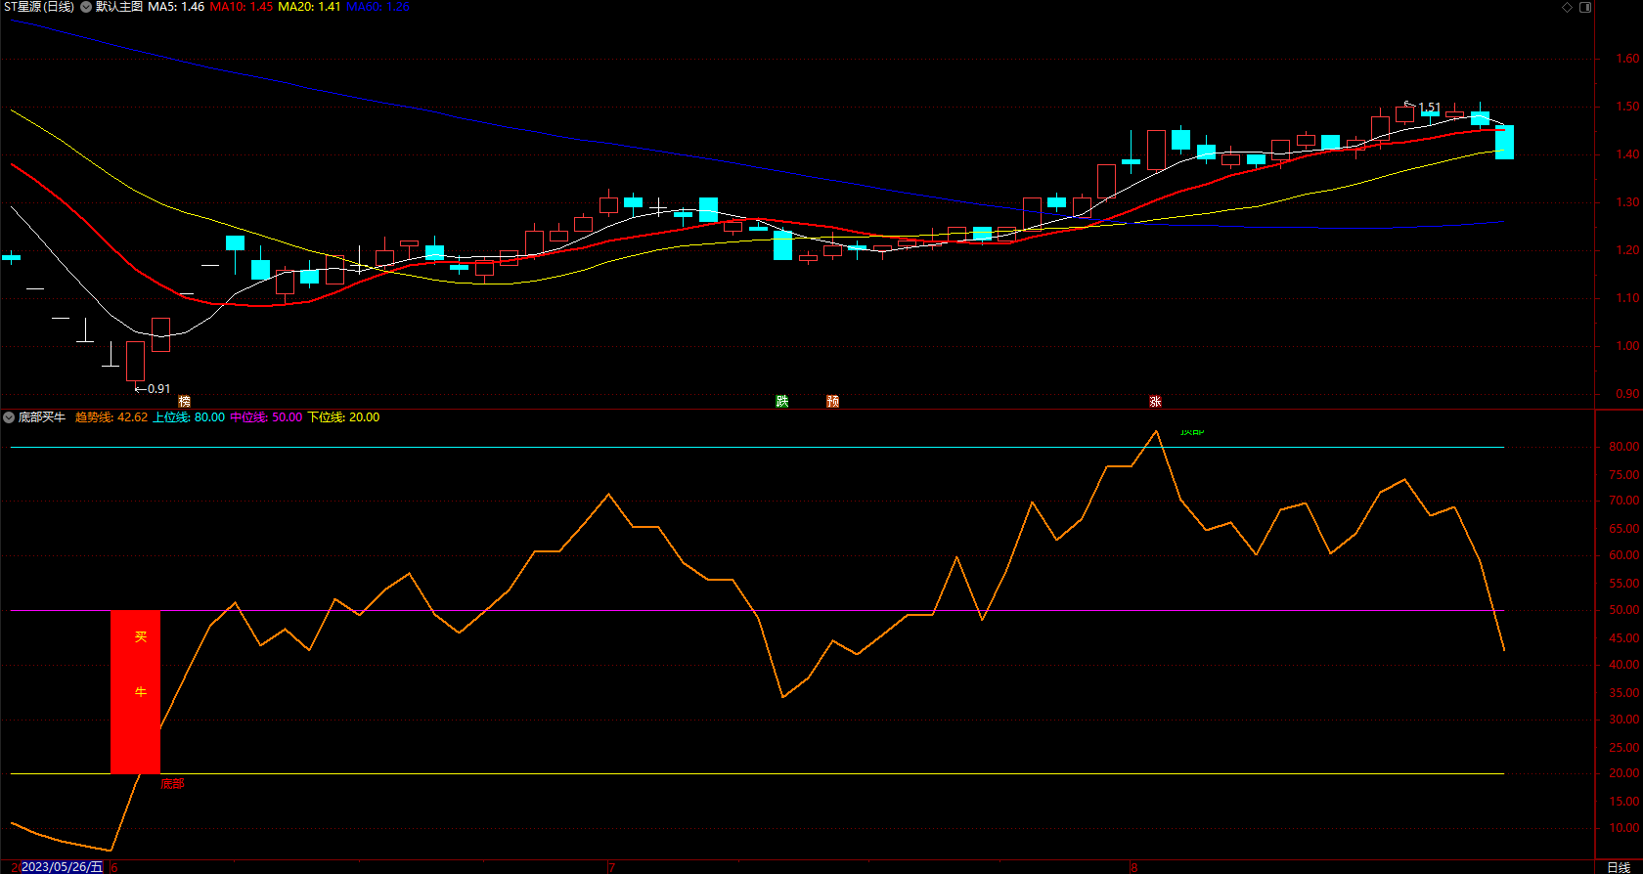Open the dropdown arrow beside 默认主图
The width and height of the screenshot is (1643, 874).
86,7
